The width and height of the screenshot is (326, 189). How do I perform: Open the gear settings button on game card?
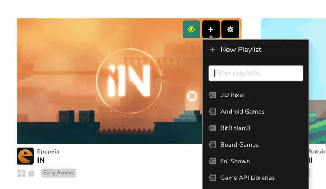[x=230, y=29]
